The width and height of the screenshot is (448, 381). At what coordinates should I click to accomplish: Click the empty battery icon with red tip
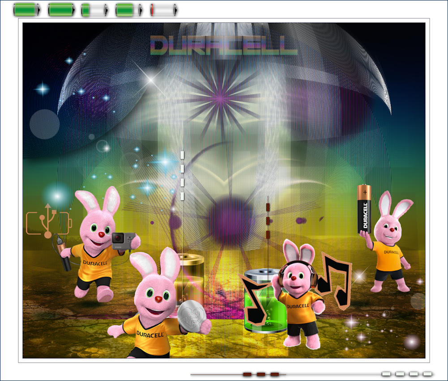click(x=164, y=10)
